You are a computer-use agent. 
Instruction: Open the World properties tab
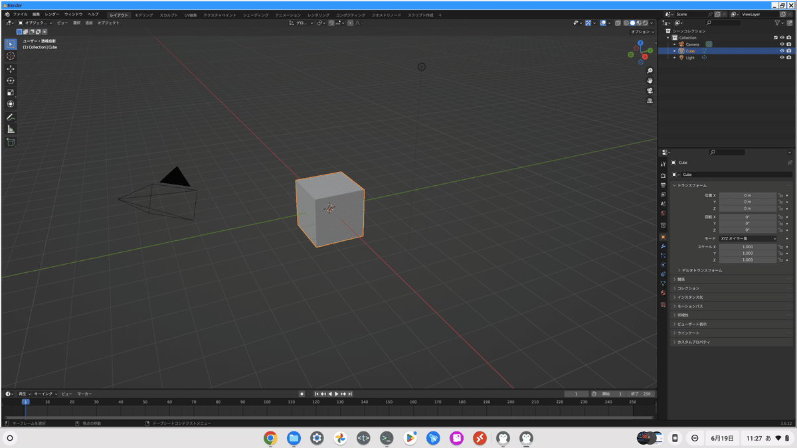click(x=663, y=213)
